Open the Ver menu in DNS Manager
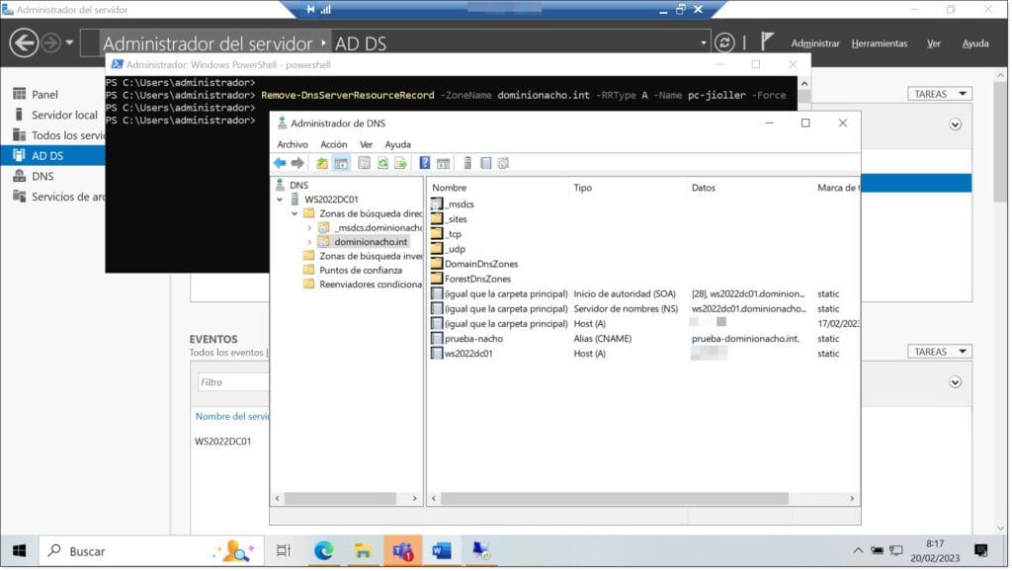 [x=366, y=144]
